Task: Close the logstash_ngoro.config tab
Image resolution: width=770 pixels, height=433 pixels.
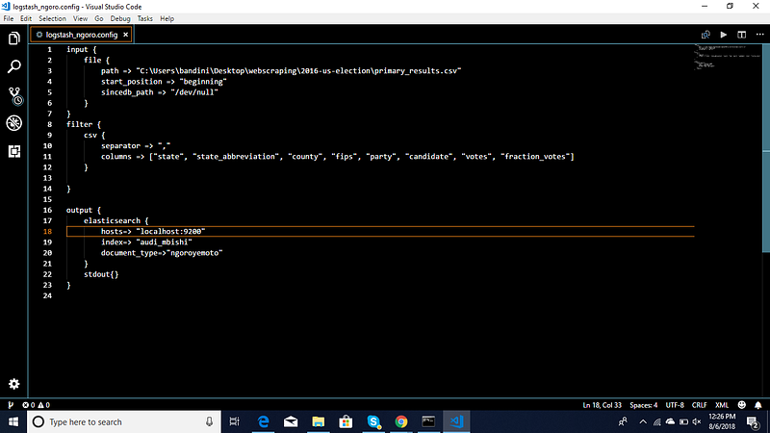Action: coord(126,35)
